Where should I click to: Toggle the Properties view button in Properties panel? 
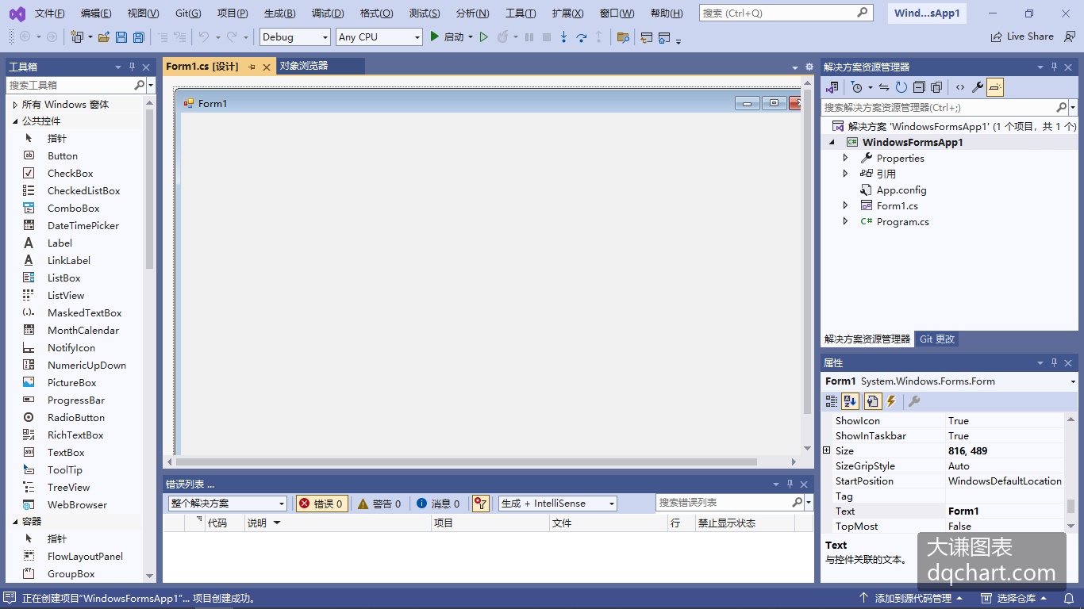click(872, 402)
